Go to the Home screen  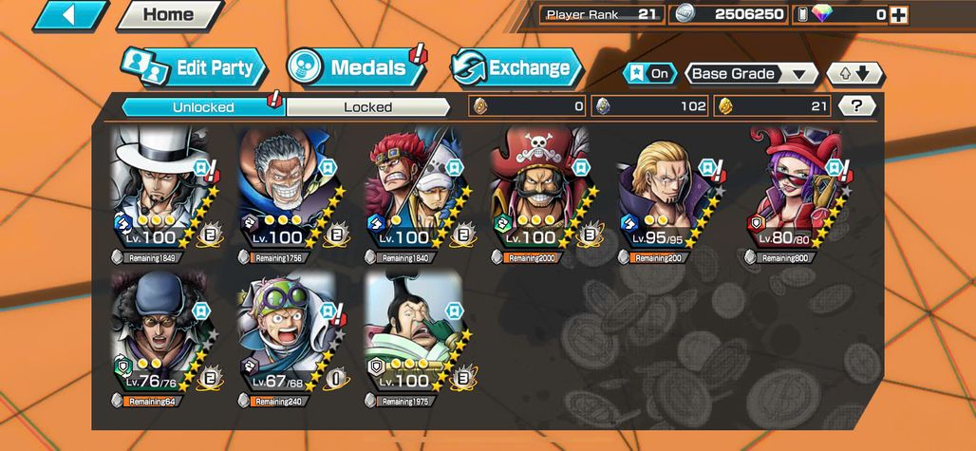click(x=170, y=15)
